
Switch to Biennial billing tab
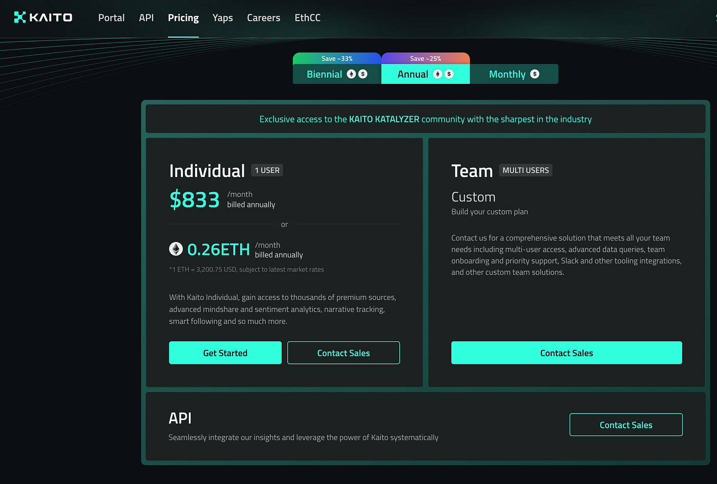coord(337,74)
